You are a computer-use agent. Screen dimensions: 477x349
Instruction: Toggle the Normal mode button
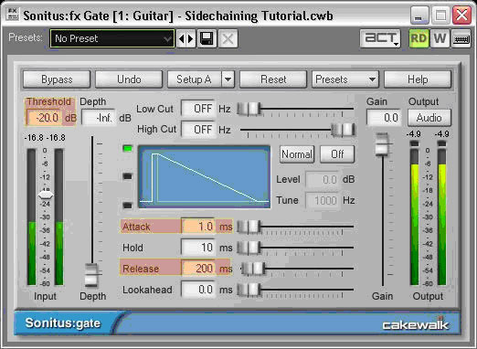click(x=297, y=154)
